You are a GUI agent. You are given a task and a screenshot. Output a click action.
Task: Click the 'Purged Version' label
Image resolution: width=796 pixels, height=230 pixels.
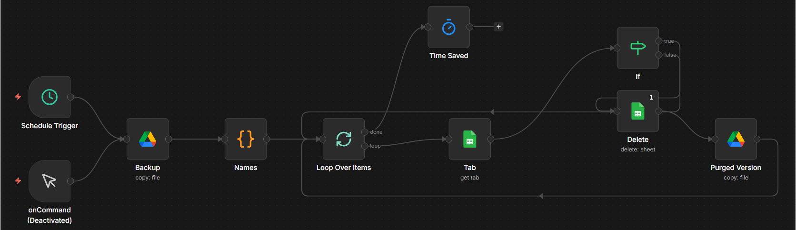[x=736, y=168]
